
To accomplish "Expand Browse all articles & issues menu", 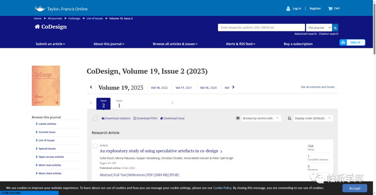I will click(x=175, y=44).
